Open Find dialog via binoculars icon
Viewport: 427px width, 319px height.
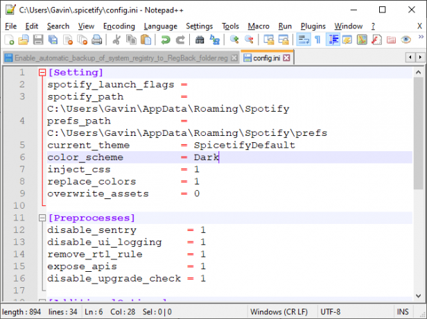[200, 40]
